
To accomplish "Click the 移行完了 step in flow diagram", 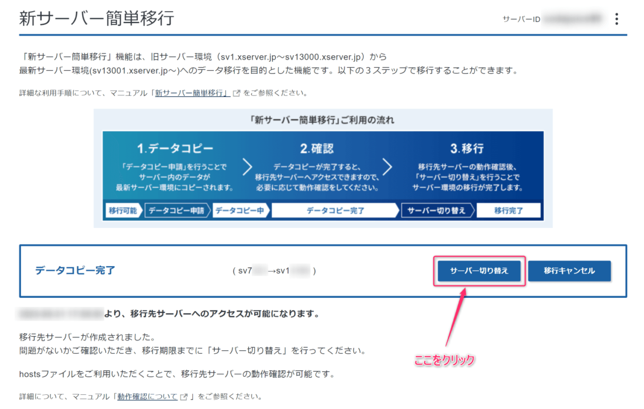I will pos(509,211).
